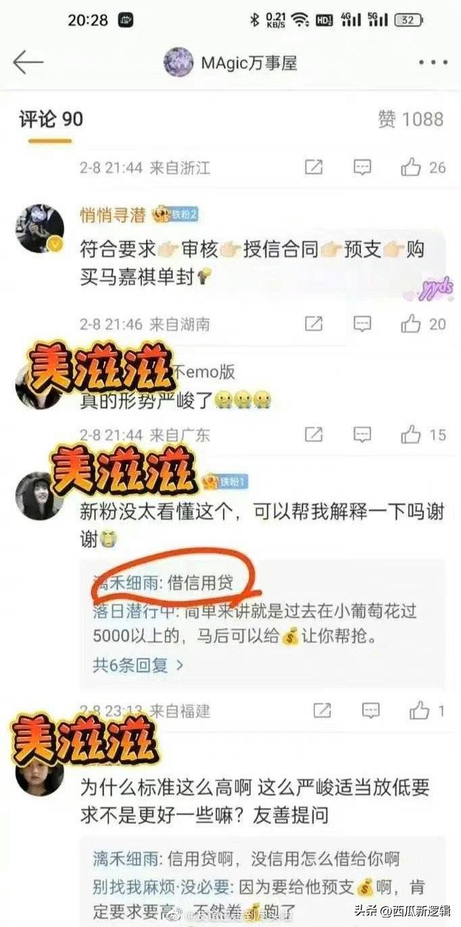Screen dimensions: 461x927
Task: Open the three-dot more menu
Action: (x=433, y=63)
